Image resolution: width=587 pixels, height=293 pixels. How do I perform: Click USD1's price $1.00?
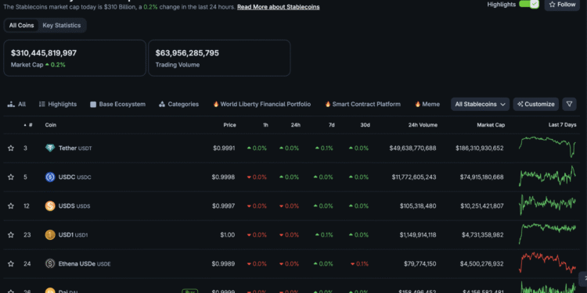tap(228, 234)
